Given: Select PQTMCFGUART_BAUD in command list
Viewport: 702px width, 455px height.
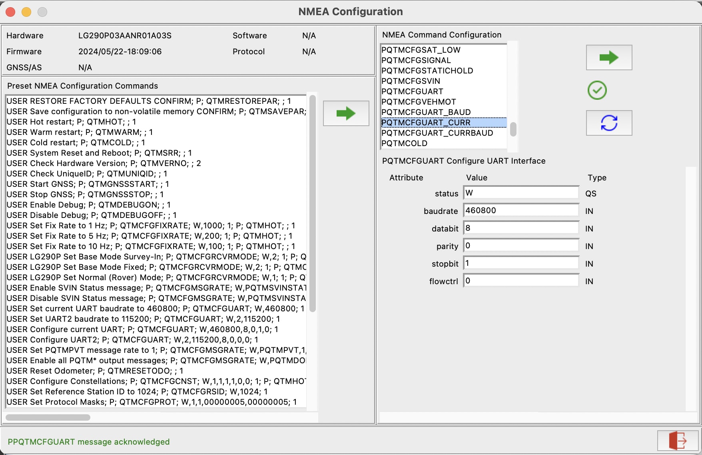Looking at the screenshot, I should tap(444, 112).
